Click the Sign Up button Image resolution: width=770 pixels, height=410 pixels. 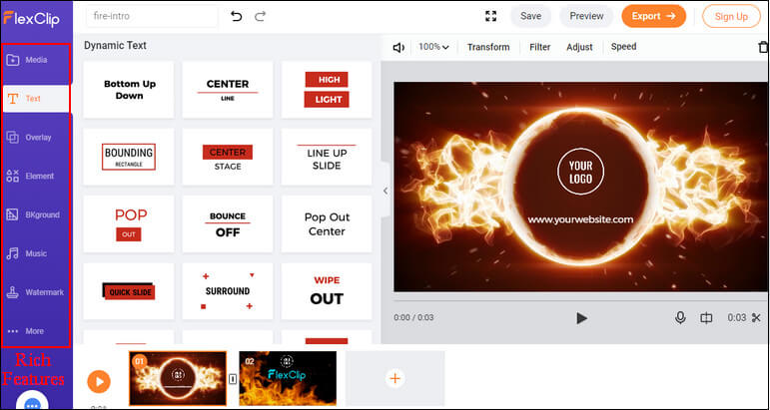[731, 16]
